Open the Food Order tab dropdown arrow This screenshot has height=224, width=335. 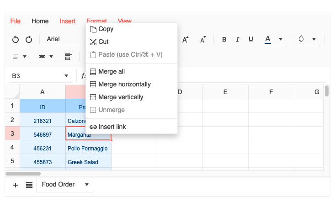tap(87, 185)
